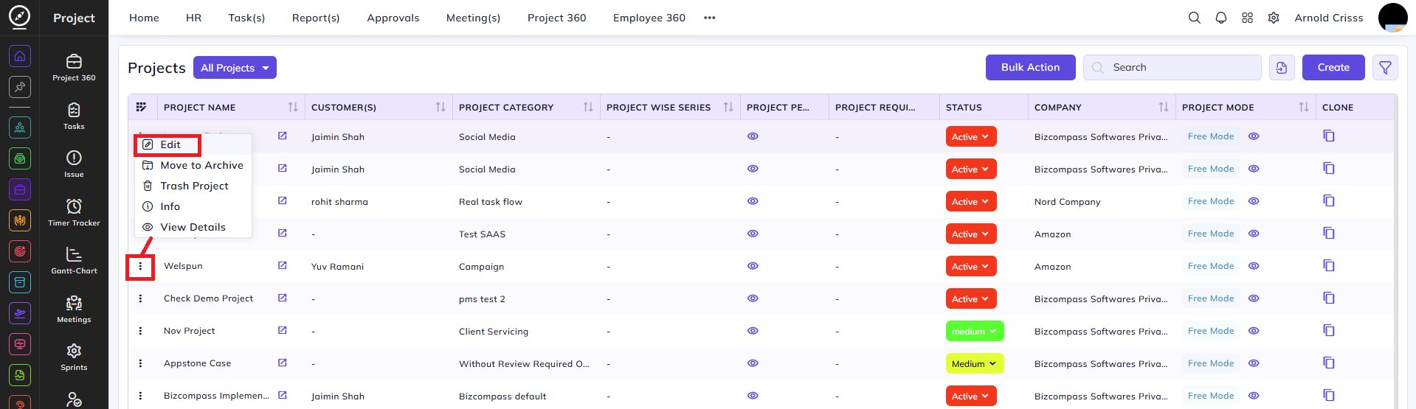The width and height of the screenshot is (1416, 409).
Task: Open three-dot menu for Welspun
Action: 140,266
